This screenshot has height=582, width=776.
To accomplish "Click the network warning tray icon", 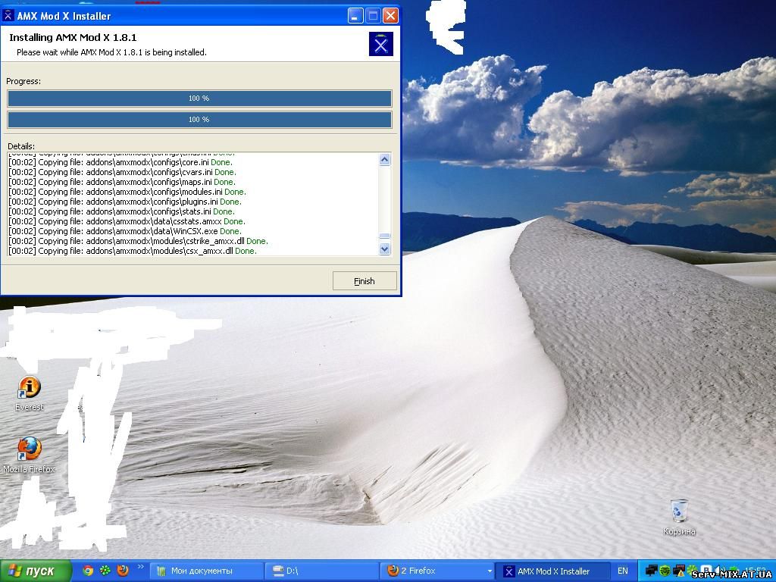I will pyautogui.click(x=679, y=571).
